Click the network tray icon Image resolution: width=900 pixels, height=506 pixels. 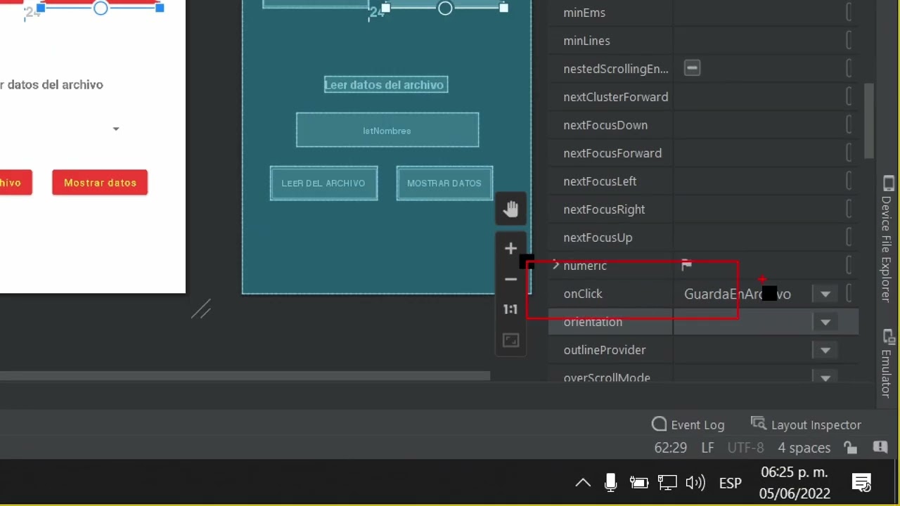tap(667, 483)
